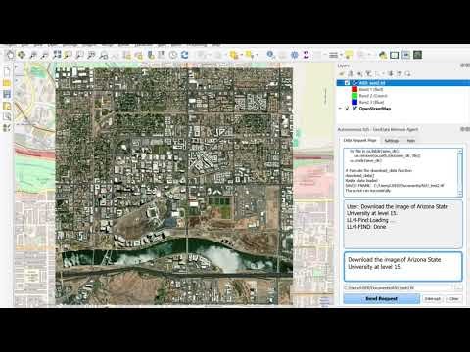Viewport: 470px width, 352px height.
Task: Click Add Group icon in Layers panel
Action: pos(352,74)
